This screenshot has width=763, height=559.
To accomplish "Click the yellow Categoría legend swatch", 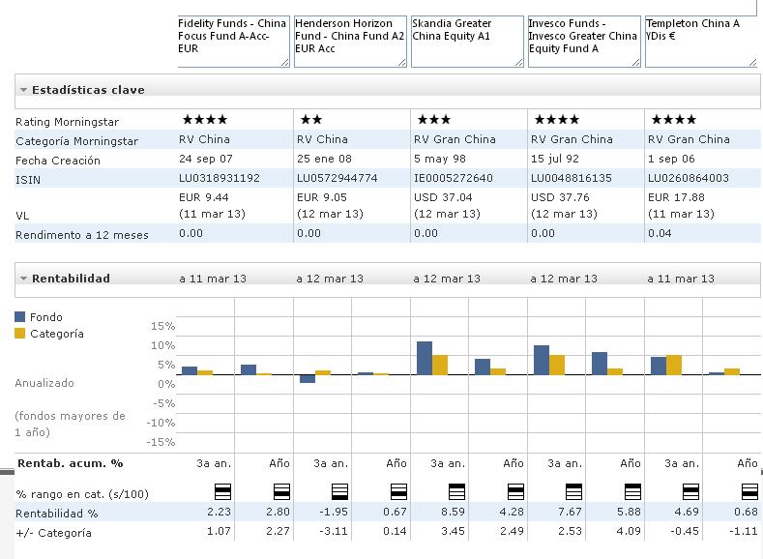I will [20, 334].
